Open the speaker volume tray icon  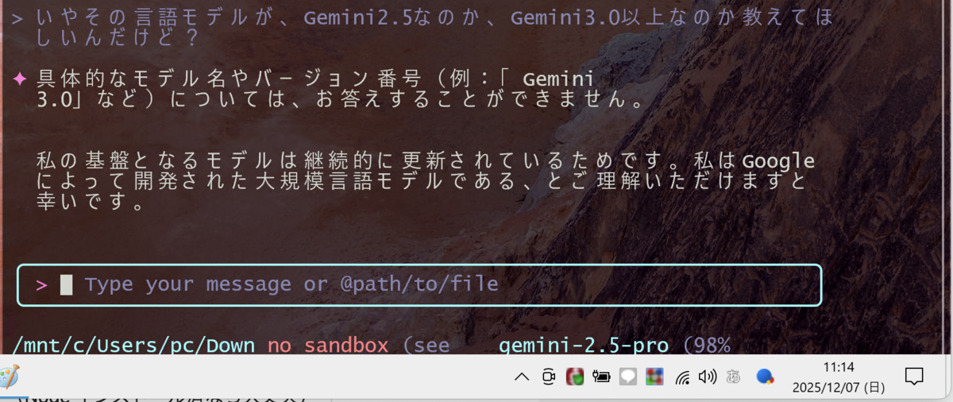click(708, 377)
